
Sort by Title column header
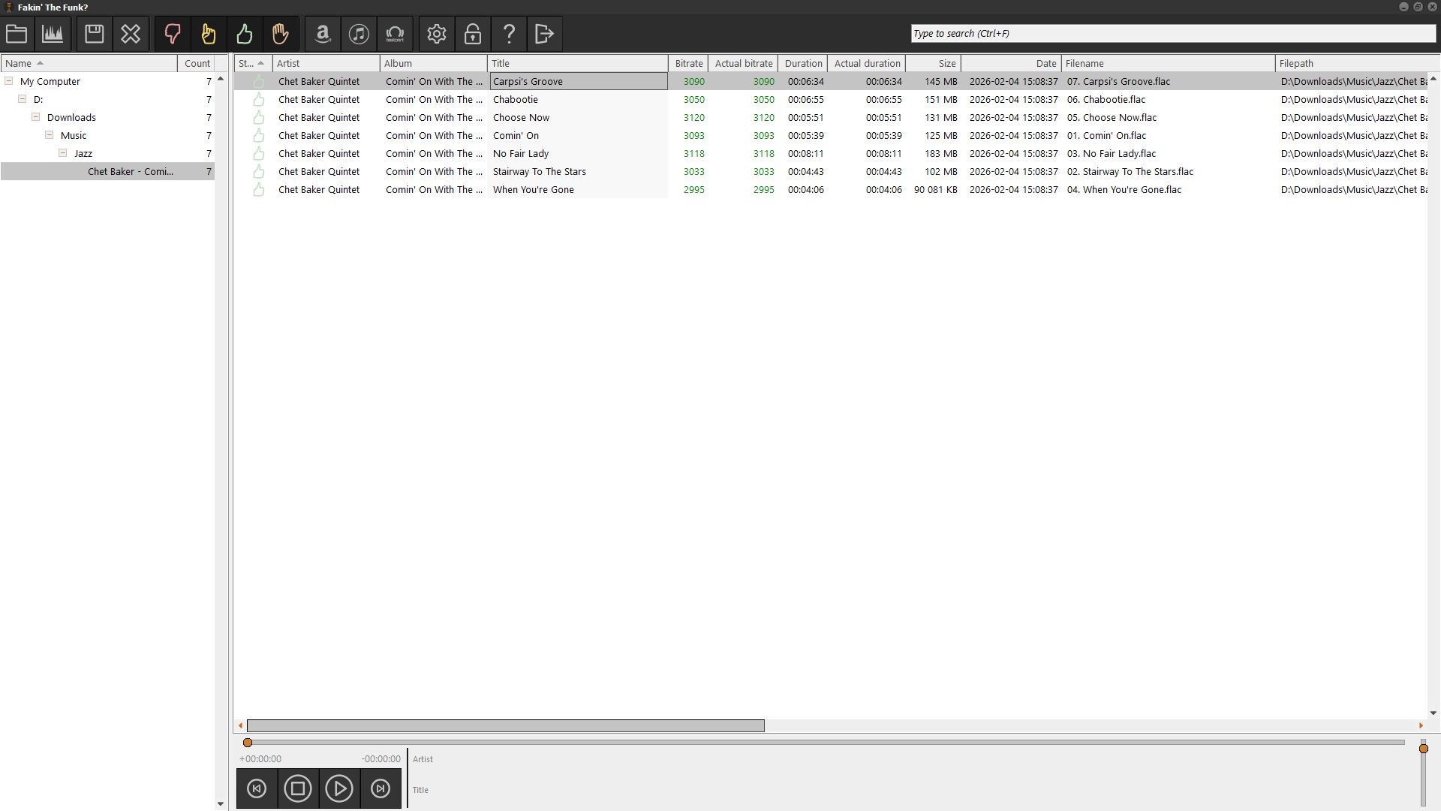(578, 63)
